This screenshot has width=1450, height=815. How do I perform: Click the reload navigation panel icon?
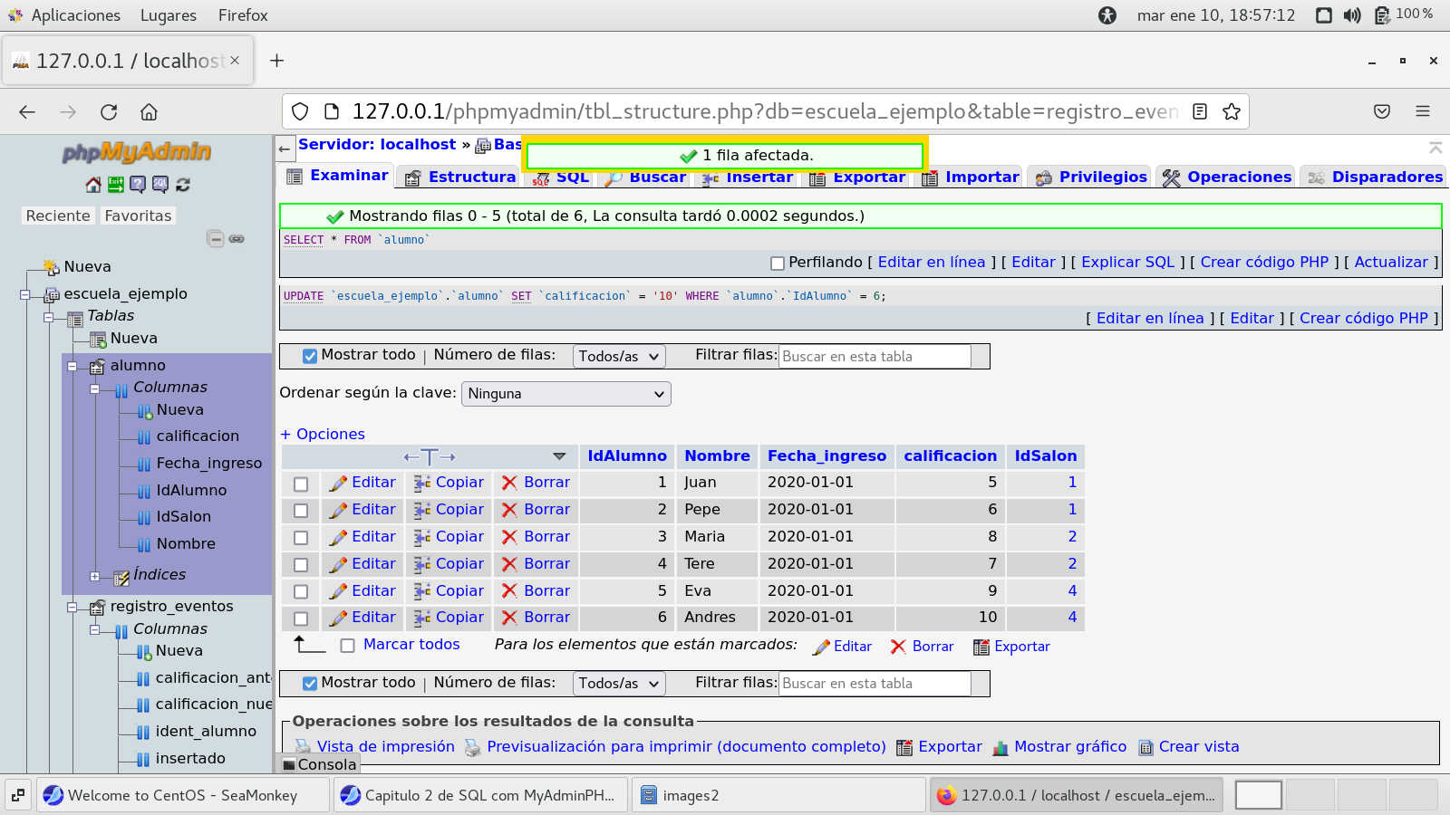click(183, 185)
